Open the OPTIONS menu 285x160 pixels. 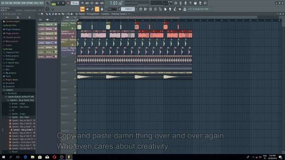point(30,3)
